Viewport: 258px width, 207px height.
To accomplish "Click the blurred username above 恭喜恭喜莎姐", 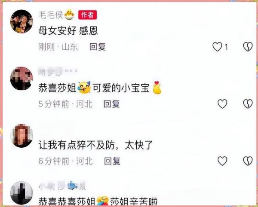I will pos(62,186).
